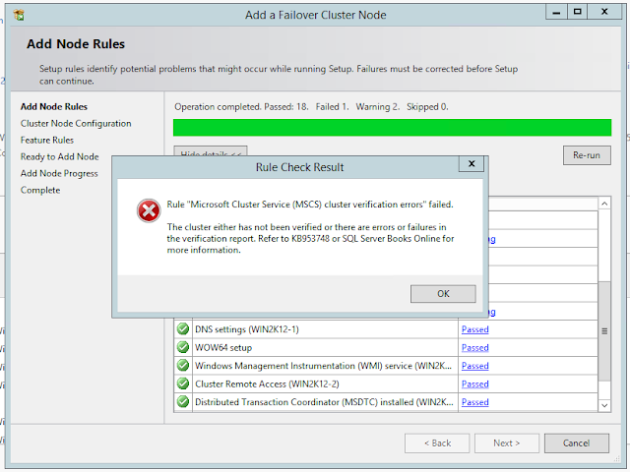Click 'WOW64 setup' rule text
The width and height of the screenshot is (630, 472).
223,347
